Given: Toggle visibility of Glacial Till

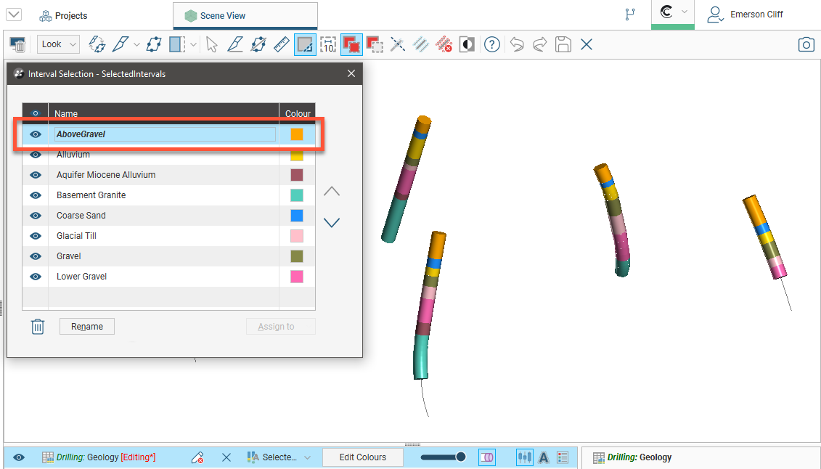Looking at the screenshot, I should (35, 236).
